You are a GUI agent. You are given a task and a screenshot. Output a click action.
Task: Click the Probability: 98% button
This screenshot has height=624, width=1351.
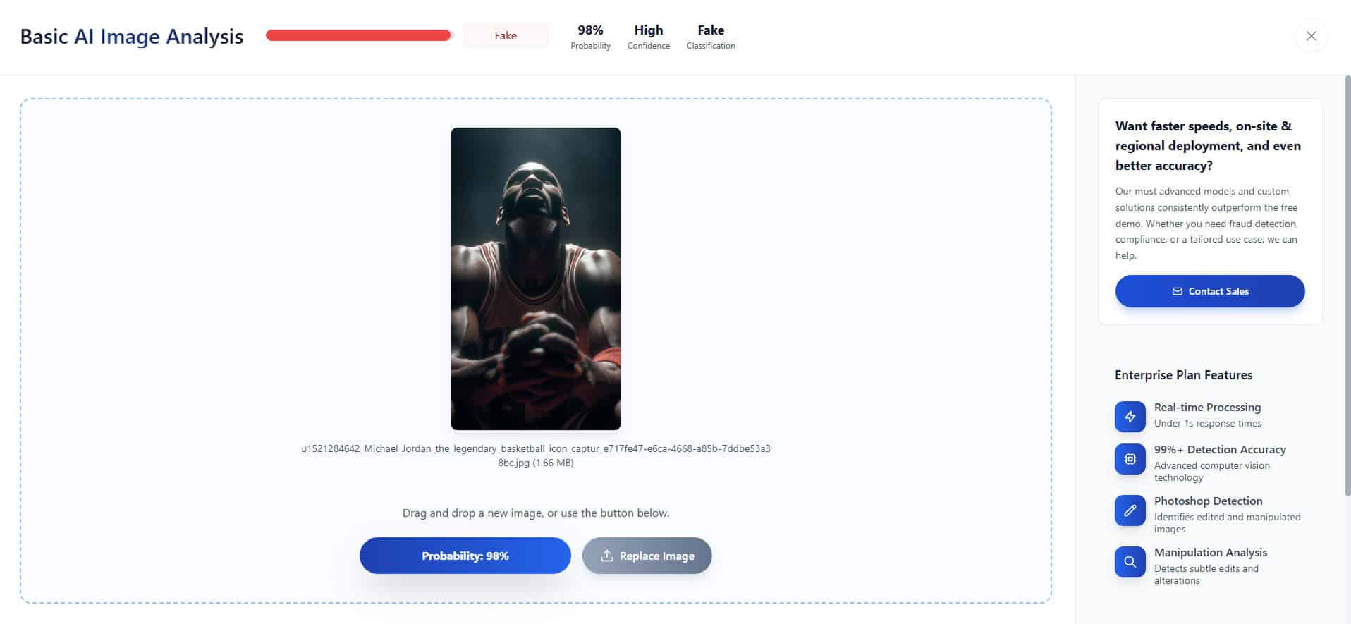(465, 556)
